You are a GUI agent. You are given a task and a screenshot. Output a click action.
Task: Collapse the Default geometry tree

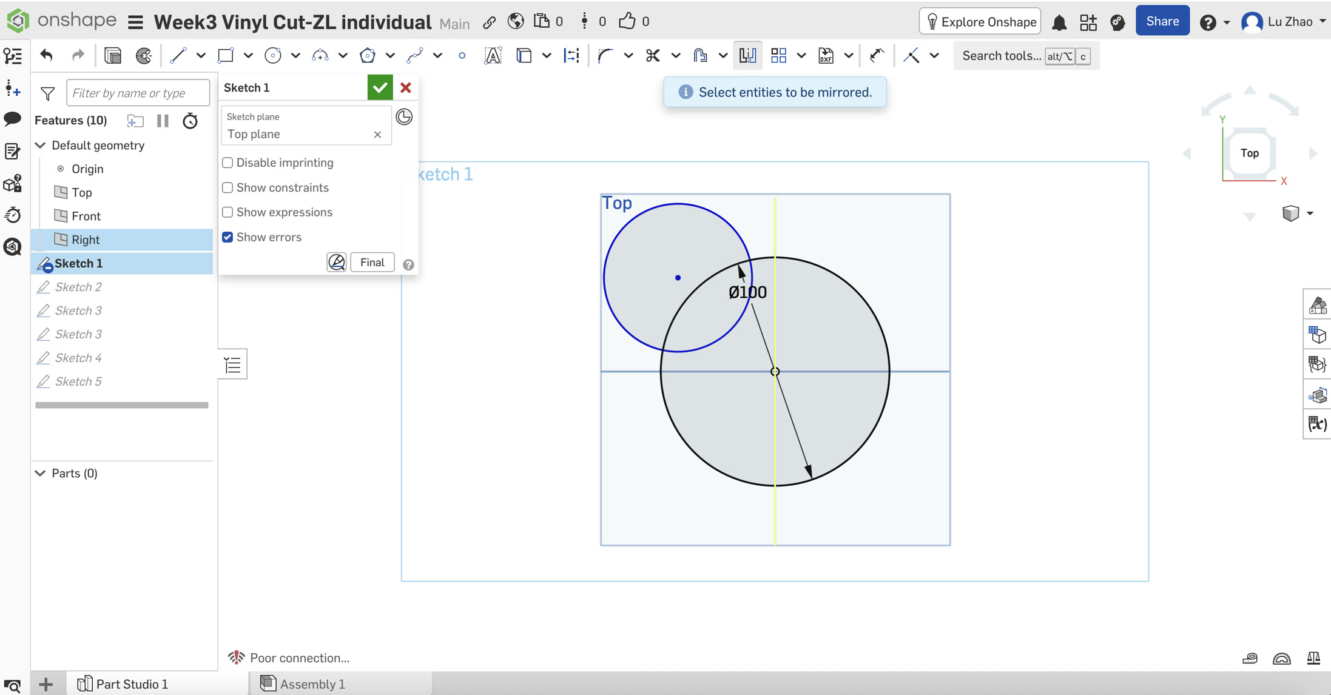tap(41, 146)
